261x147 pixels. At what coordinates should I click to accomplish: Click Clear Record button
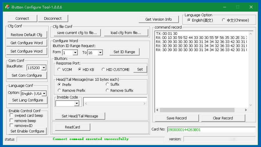223,118
